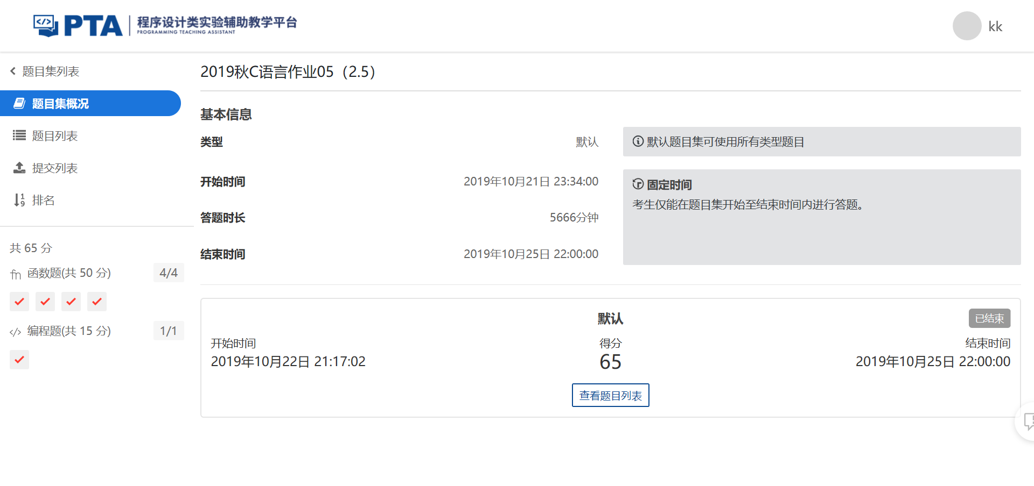1034x486 pixels.
Task: Open the first 函数题 checked problem
Action: (x=19, y=302)
